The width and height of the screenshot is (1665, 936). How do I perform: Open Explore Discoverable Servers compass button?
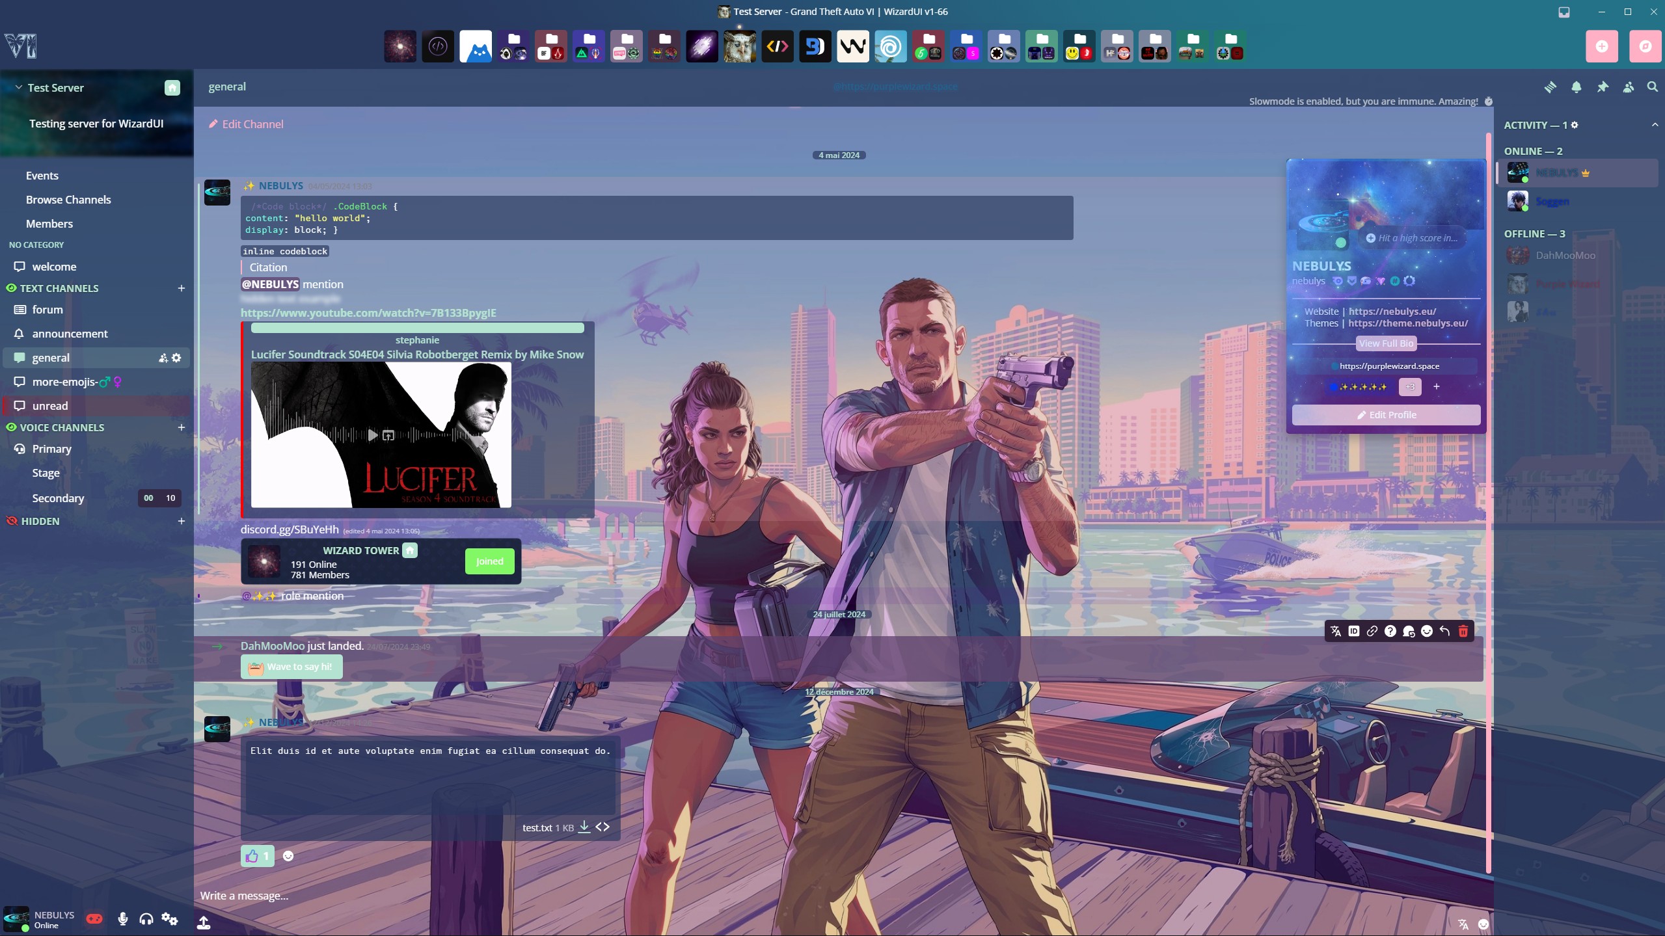point(1645,46)
